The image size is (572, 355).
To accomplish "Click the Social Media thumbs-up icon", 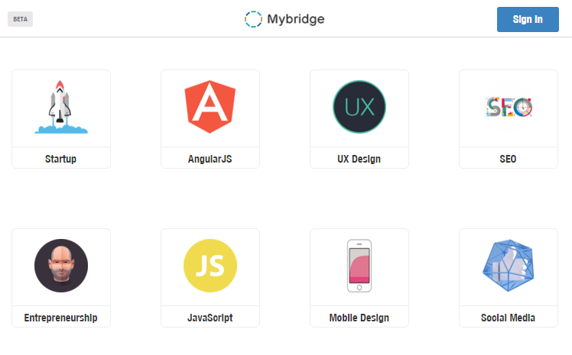I will (509, 266).
